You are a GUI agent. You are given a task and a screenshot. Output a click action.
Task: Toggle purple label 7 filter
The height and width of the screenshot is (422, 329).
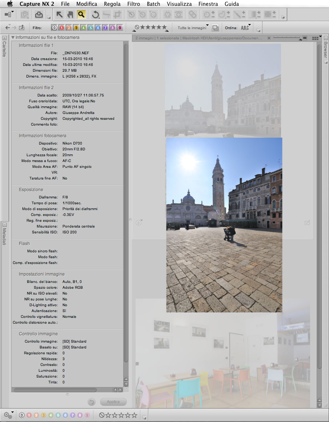[105, 28]
